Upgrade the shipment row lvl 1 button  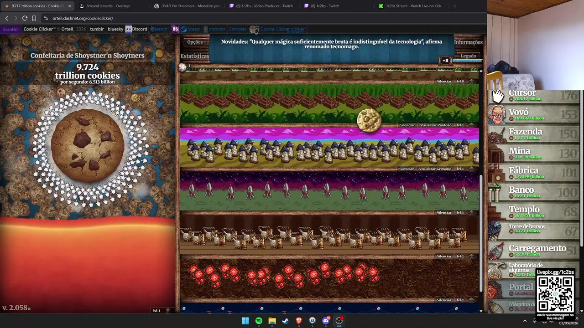[465, 213]
